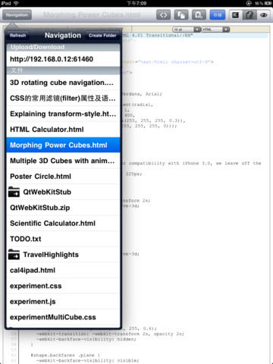Viewport: 273px width, 364px height.
Task: Tap the find in document icon
Action: [x=199, y=15]
